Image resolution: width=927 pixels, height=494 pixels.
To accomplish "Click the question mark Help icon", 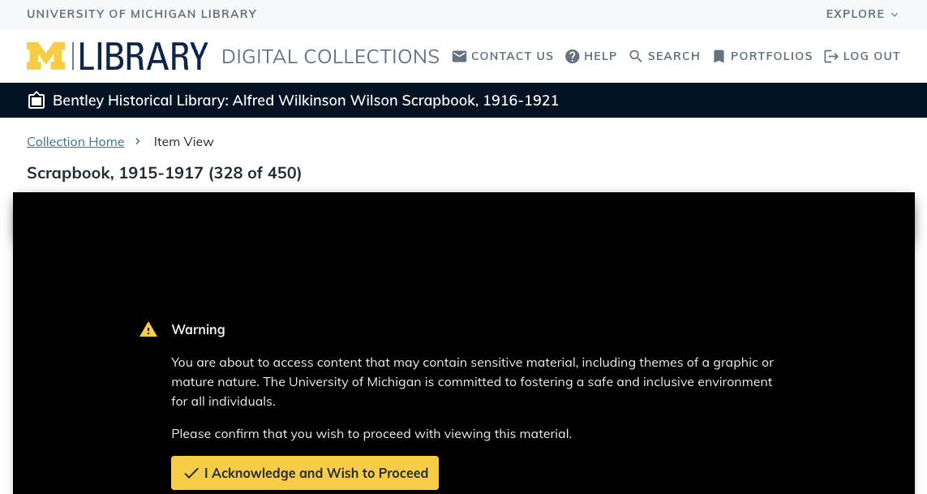I will 573,56.
